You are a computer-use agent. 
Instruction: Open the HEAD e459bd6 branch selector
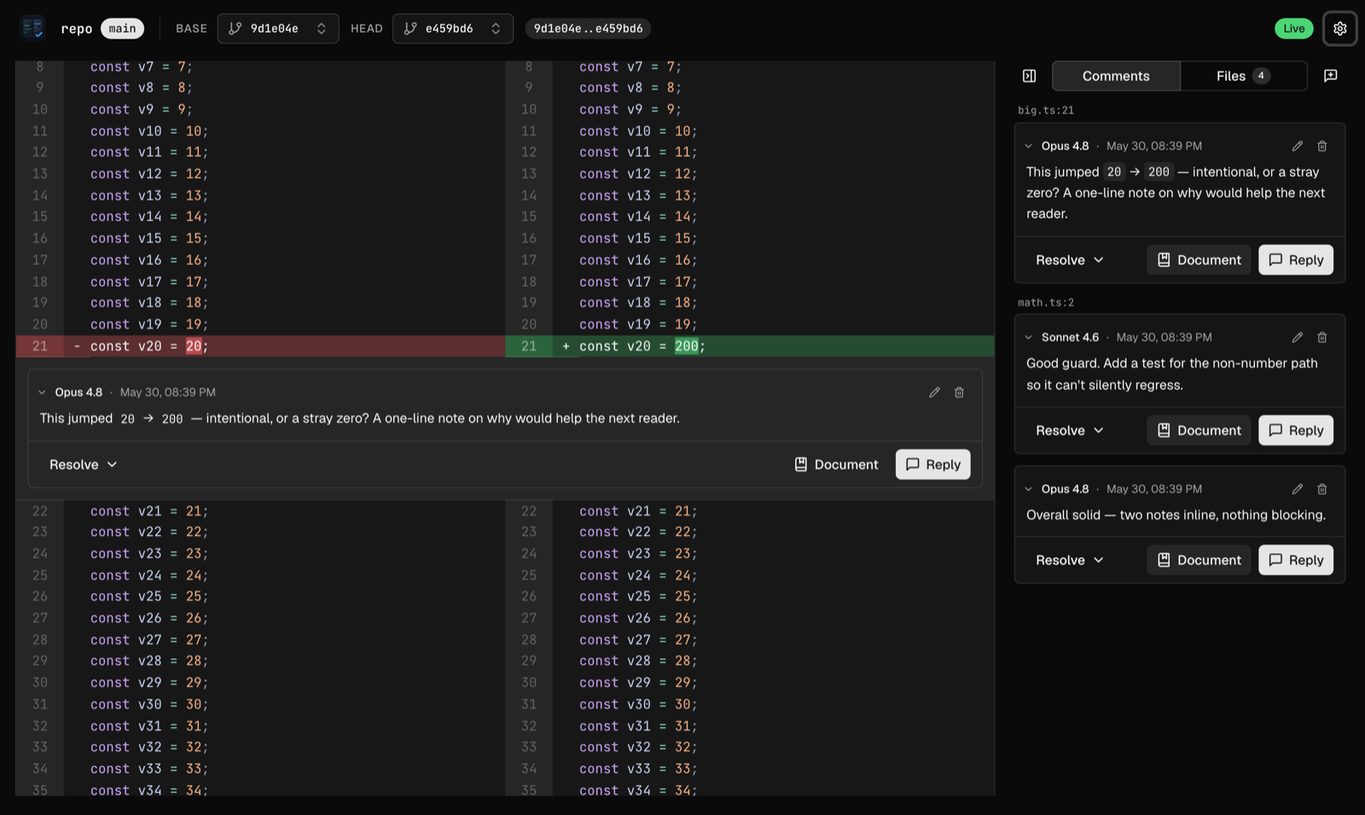[x=453, y=28]
